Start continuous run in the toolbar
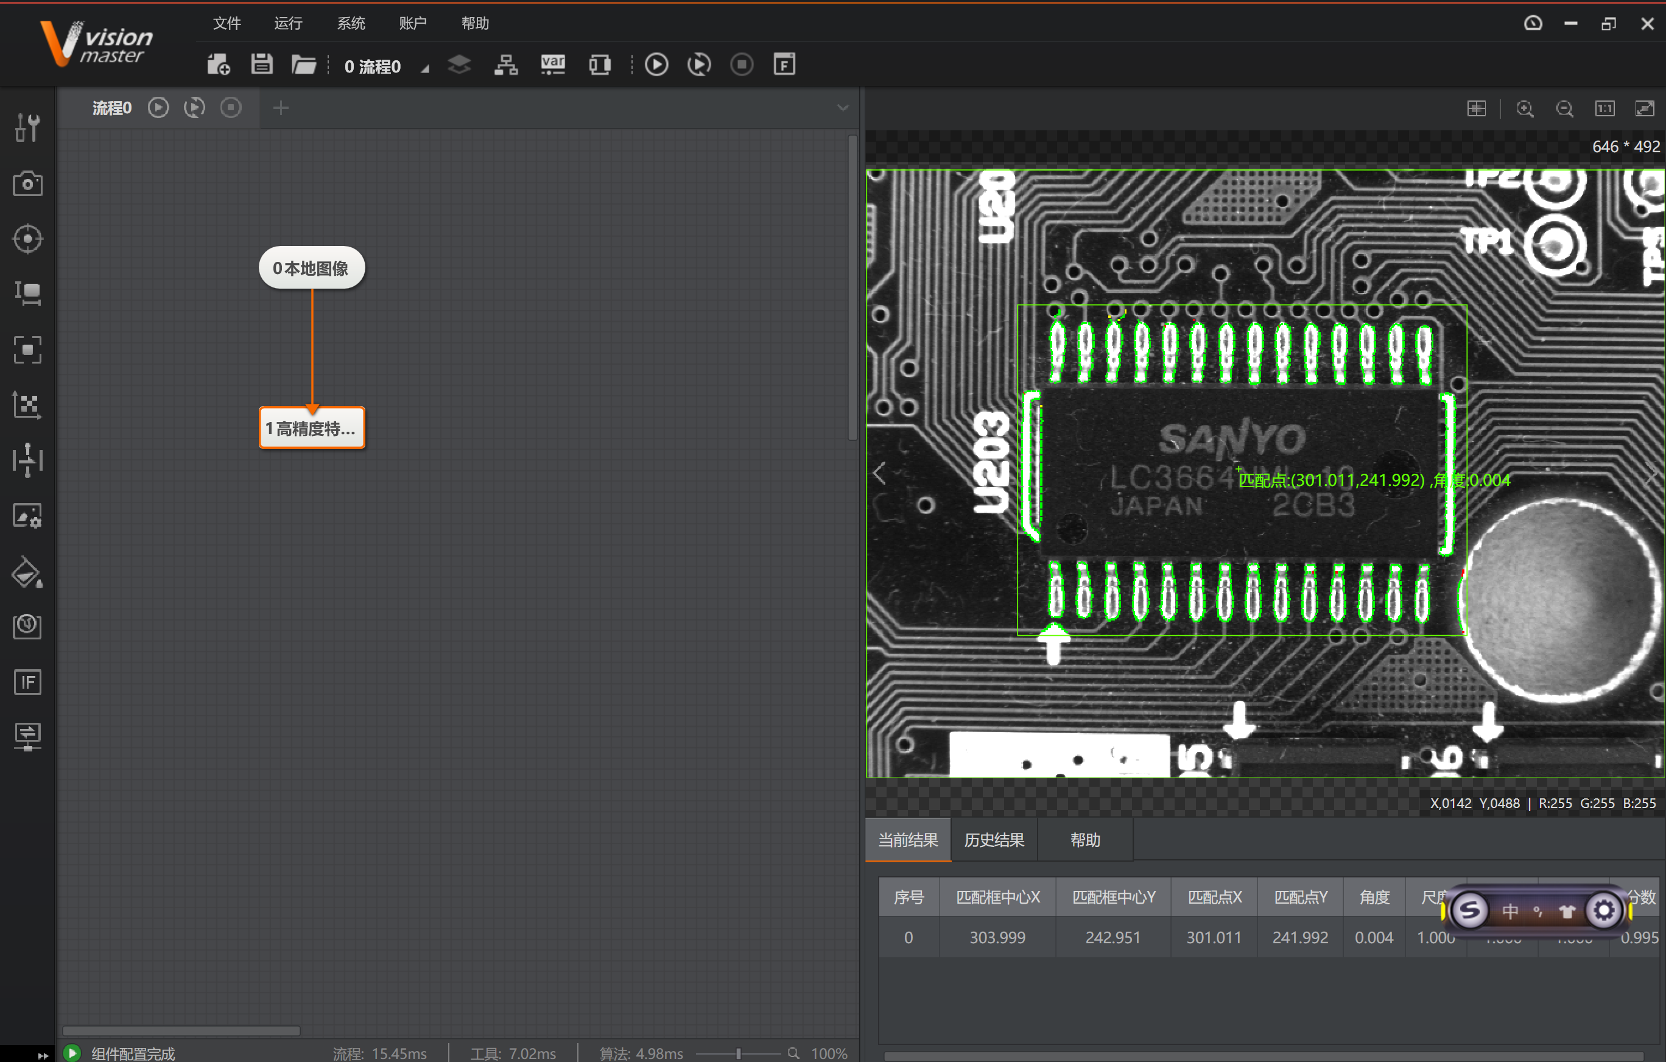This screenshot has width=1666, height=1062. tap(699, 65)
